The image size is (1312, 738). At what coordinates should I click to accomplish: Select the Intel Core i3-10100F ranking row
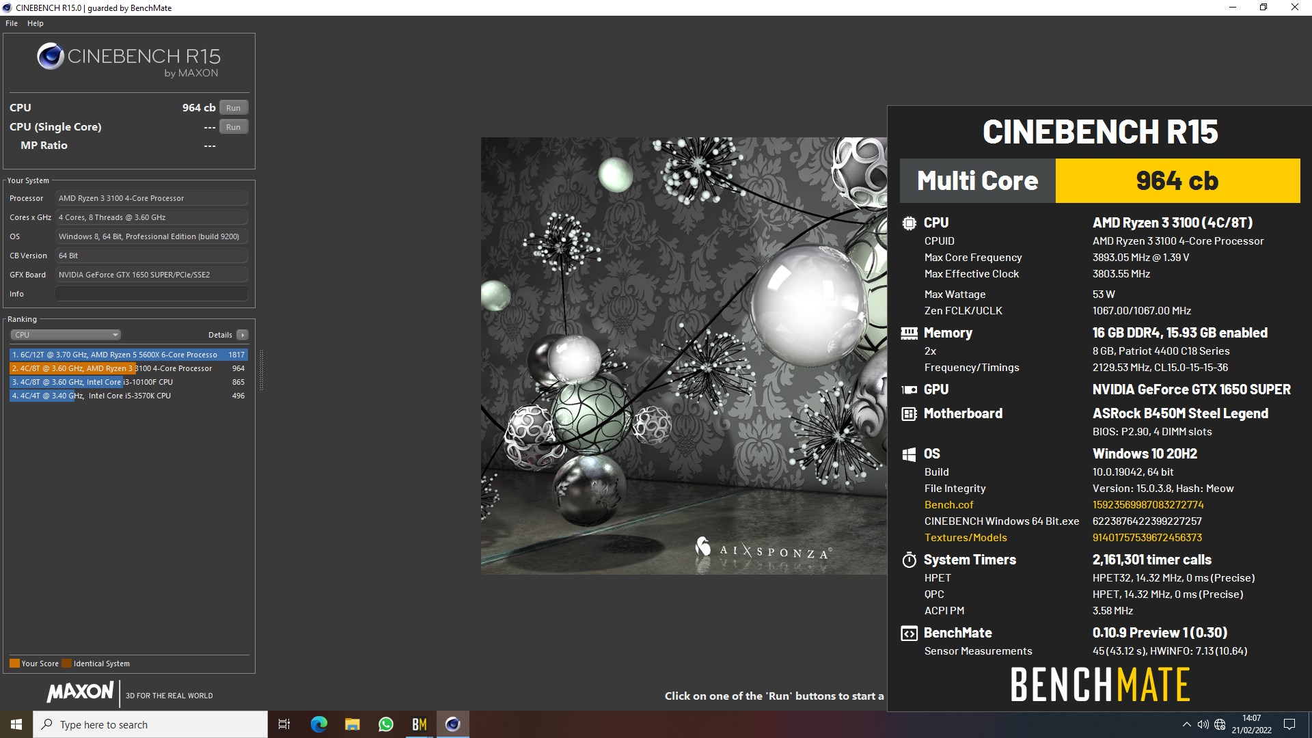pyautogui.click(x=128, y=382)
